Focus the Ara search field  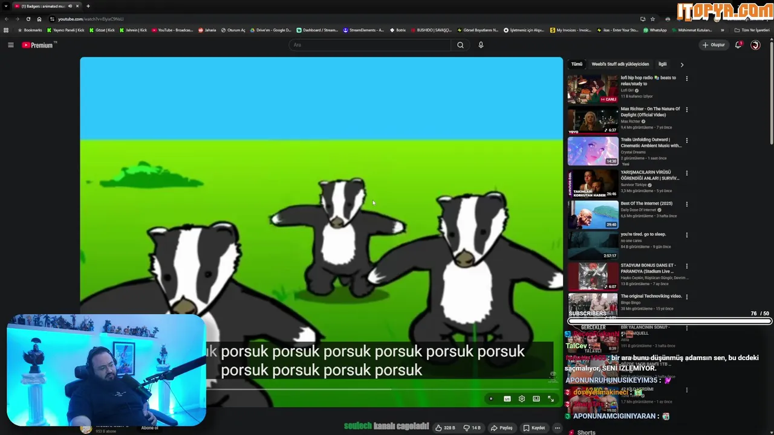pyautogui.click(x=370, y=45)
